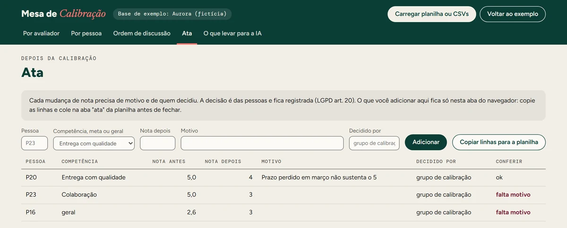
Task: Open the Competência, meta ou geral dropdown
Action: coord(94,143)
